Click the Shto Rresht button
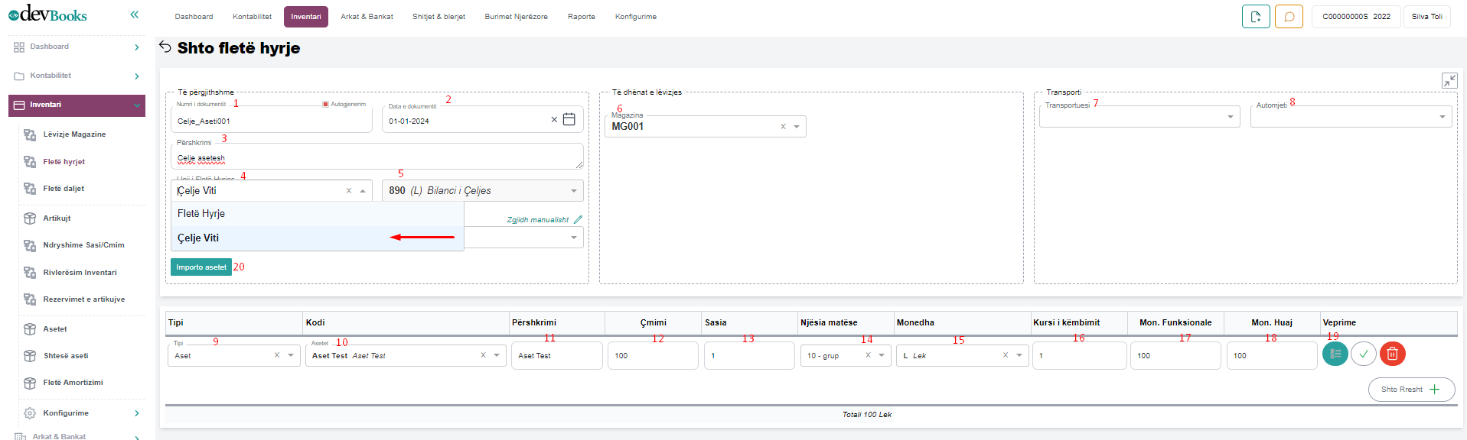The image size is (1467, 440). click(x=1410, y=390)
